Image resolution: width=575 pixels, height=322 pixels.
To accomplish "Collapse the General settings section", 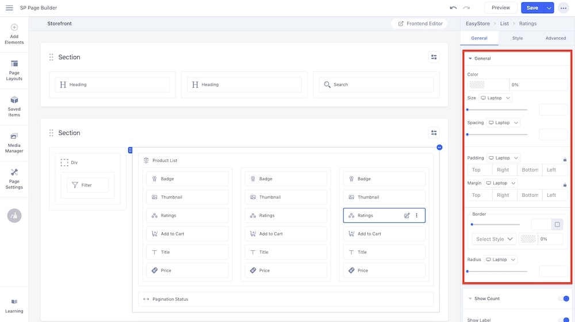I will point(470,59).
